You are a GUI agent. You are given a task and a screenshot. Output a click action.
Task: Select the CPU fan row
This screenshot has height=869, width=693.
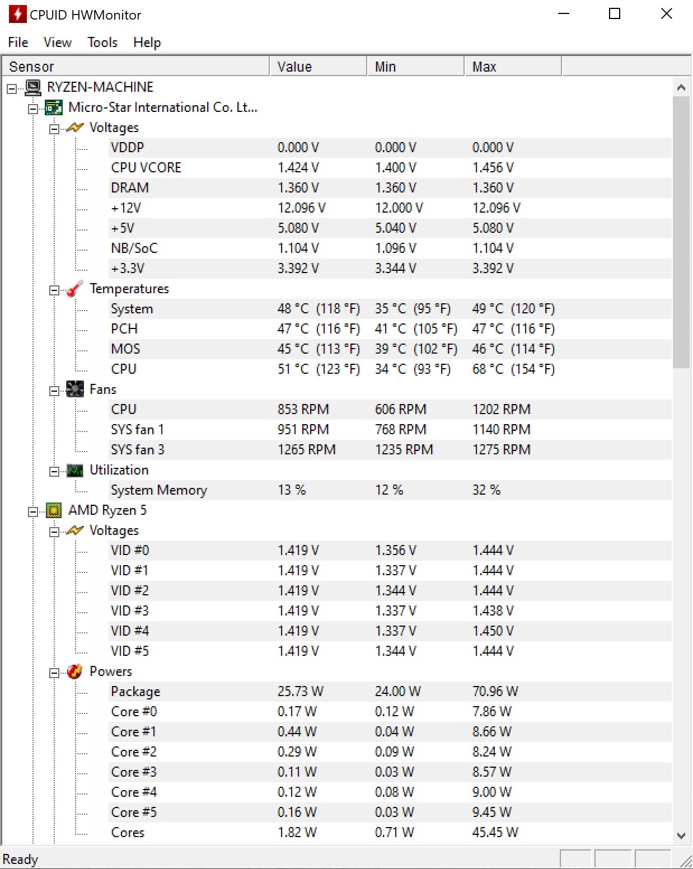[391, 410]
